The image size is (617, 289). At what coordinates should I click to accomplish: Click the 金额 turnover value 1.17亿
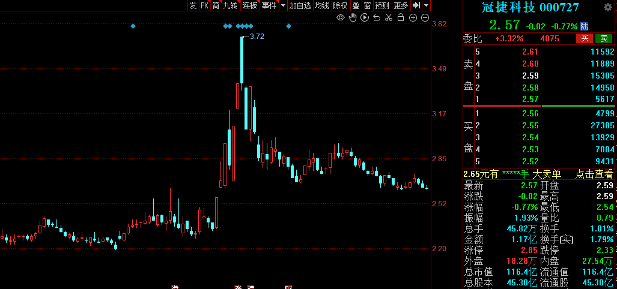[x=524, y=239]
